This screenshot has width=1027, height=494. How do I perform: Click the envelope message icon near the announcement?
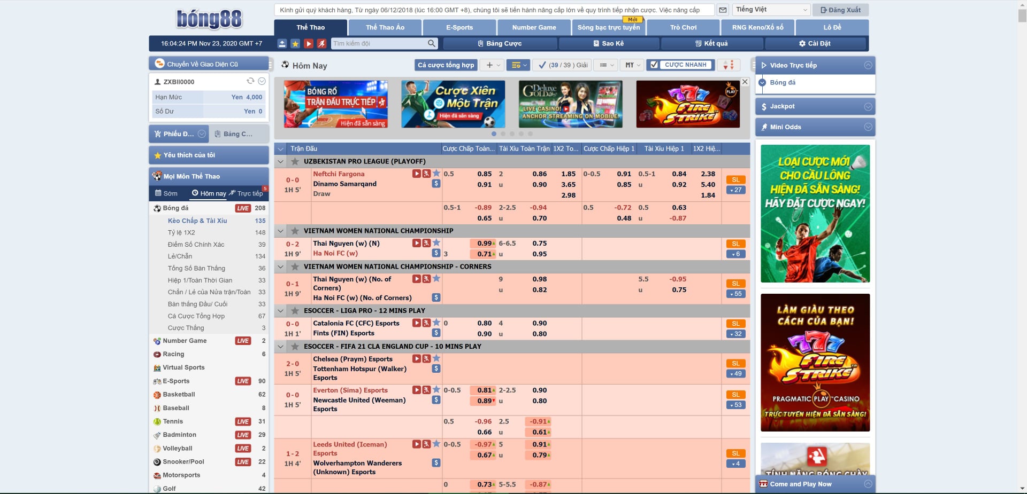pos(723,10)
